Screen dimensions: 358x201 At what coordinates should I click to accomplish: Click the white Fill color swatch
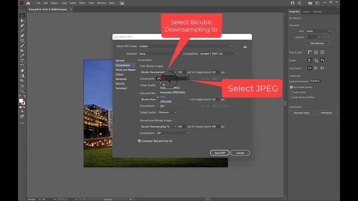click(x=21, y=100)
